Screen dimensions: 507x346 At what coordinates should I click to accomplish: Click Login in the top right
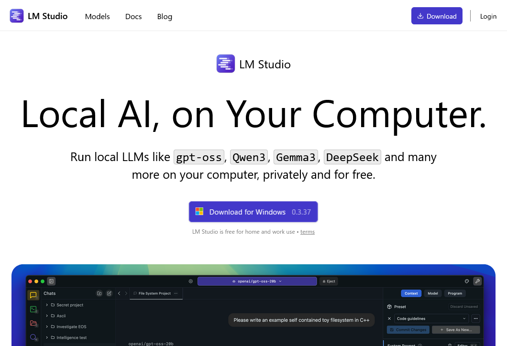tap(488, 16)
